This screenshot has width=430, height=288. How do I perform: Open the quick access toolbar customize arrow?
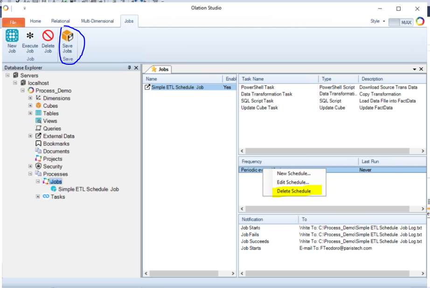[x=24, y=8]
